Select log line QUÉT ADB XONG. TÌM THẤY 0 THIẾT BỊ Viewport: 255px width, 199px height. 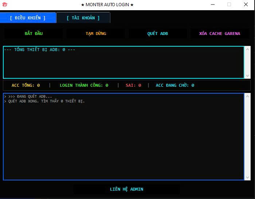44,101
